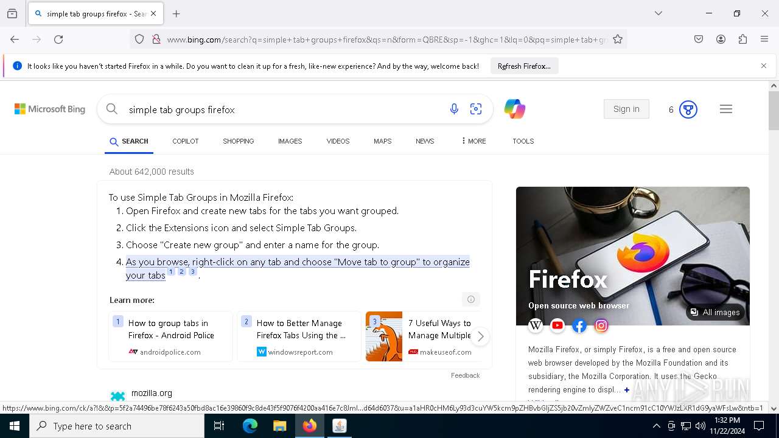Open Bing settings hamburger menu

[x=725, y=109]
